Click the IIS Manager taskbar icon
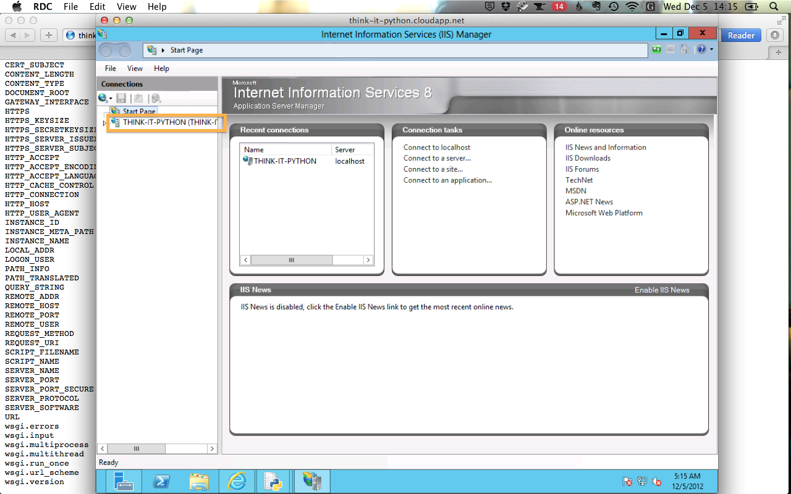 point(312,481)
